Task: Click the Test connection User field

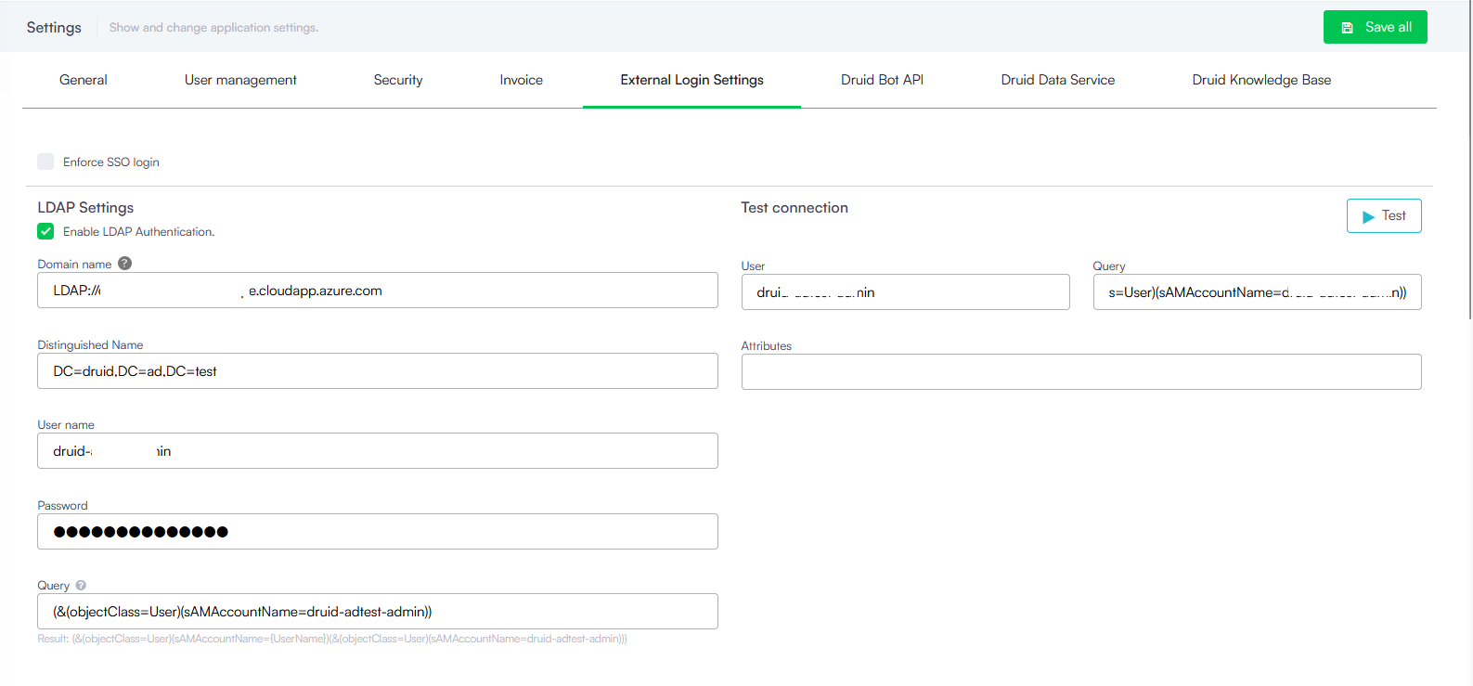Action: 905,292
